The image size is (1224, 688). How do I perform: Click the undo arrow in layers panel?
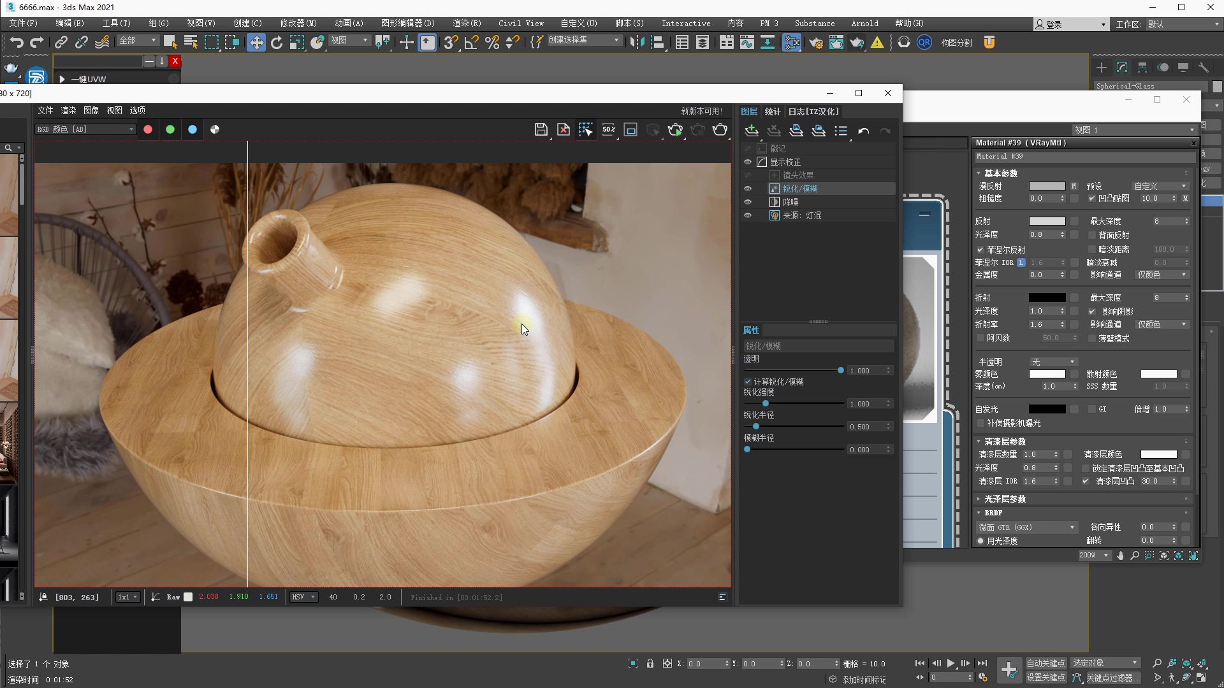click(x=863, y=131)
